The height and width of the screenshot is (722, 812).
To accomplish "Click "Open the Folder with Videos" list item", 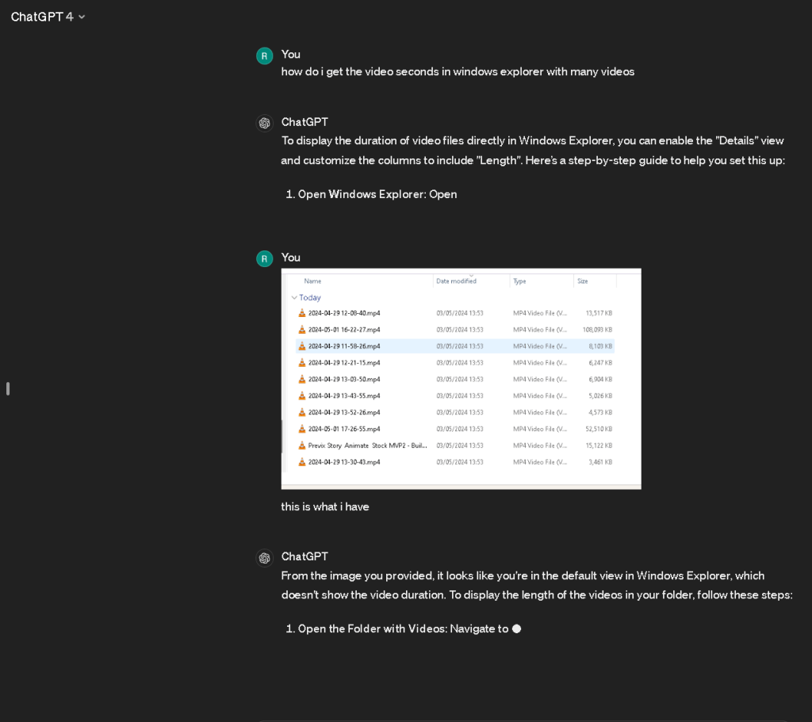I will pos(403,628).
